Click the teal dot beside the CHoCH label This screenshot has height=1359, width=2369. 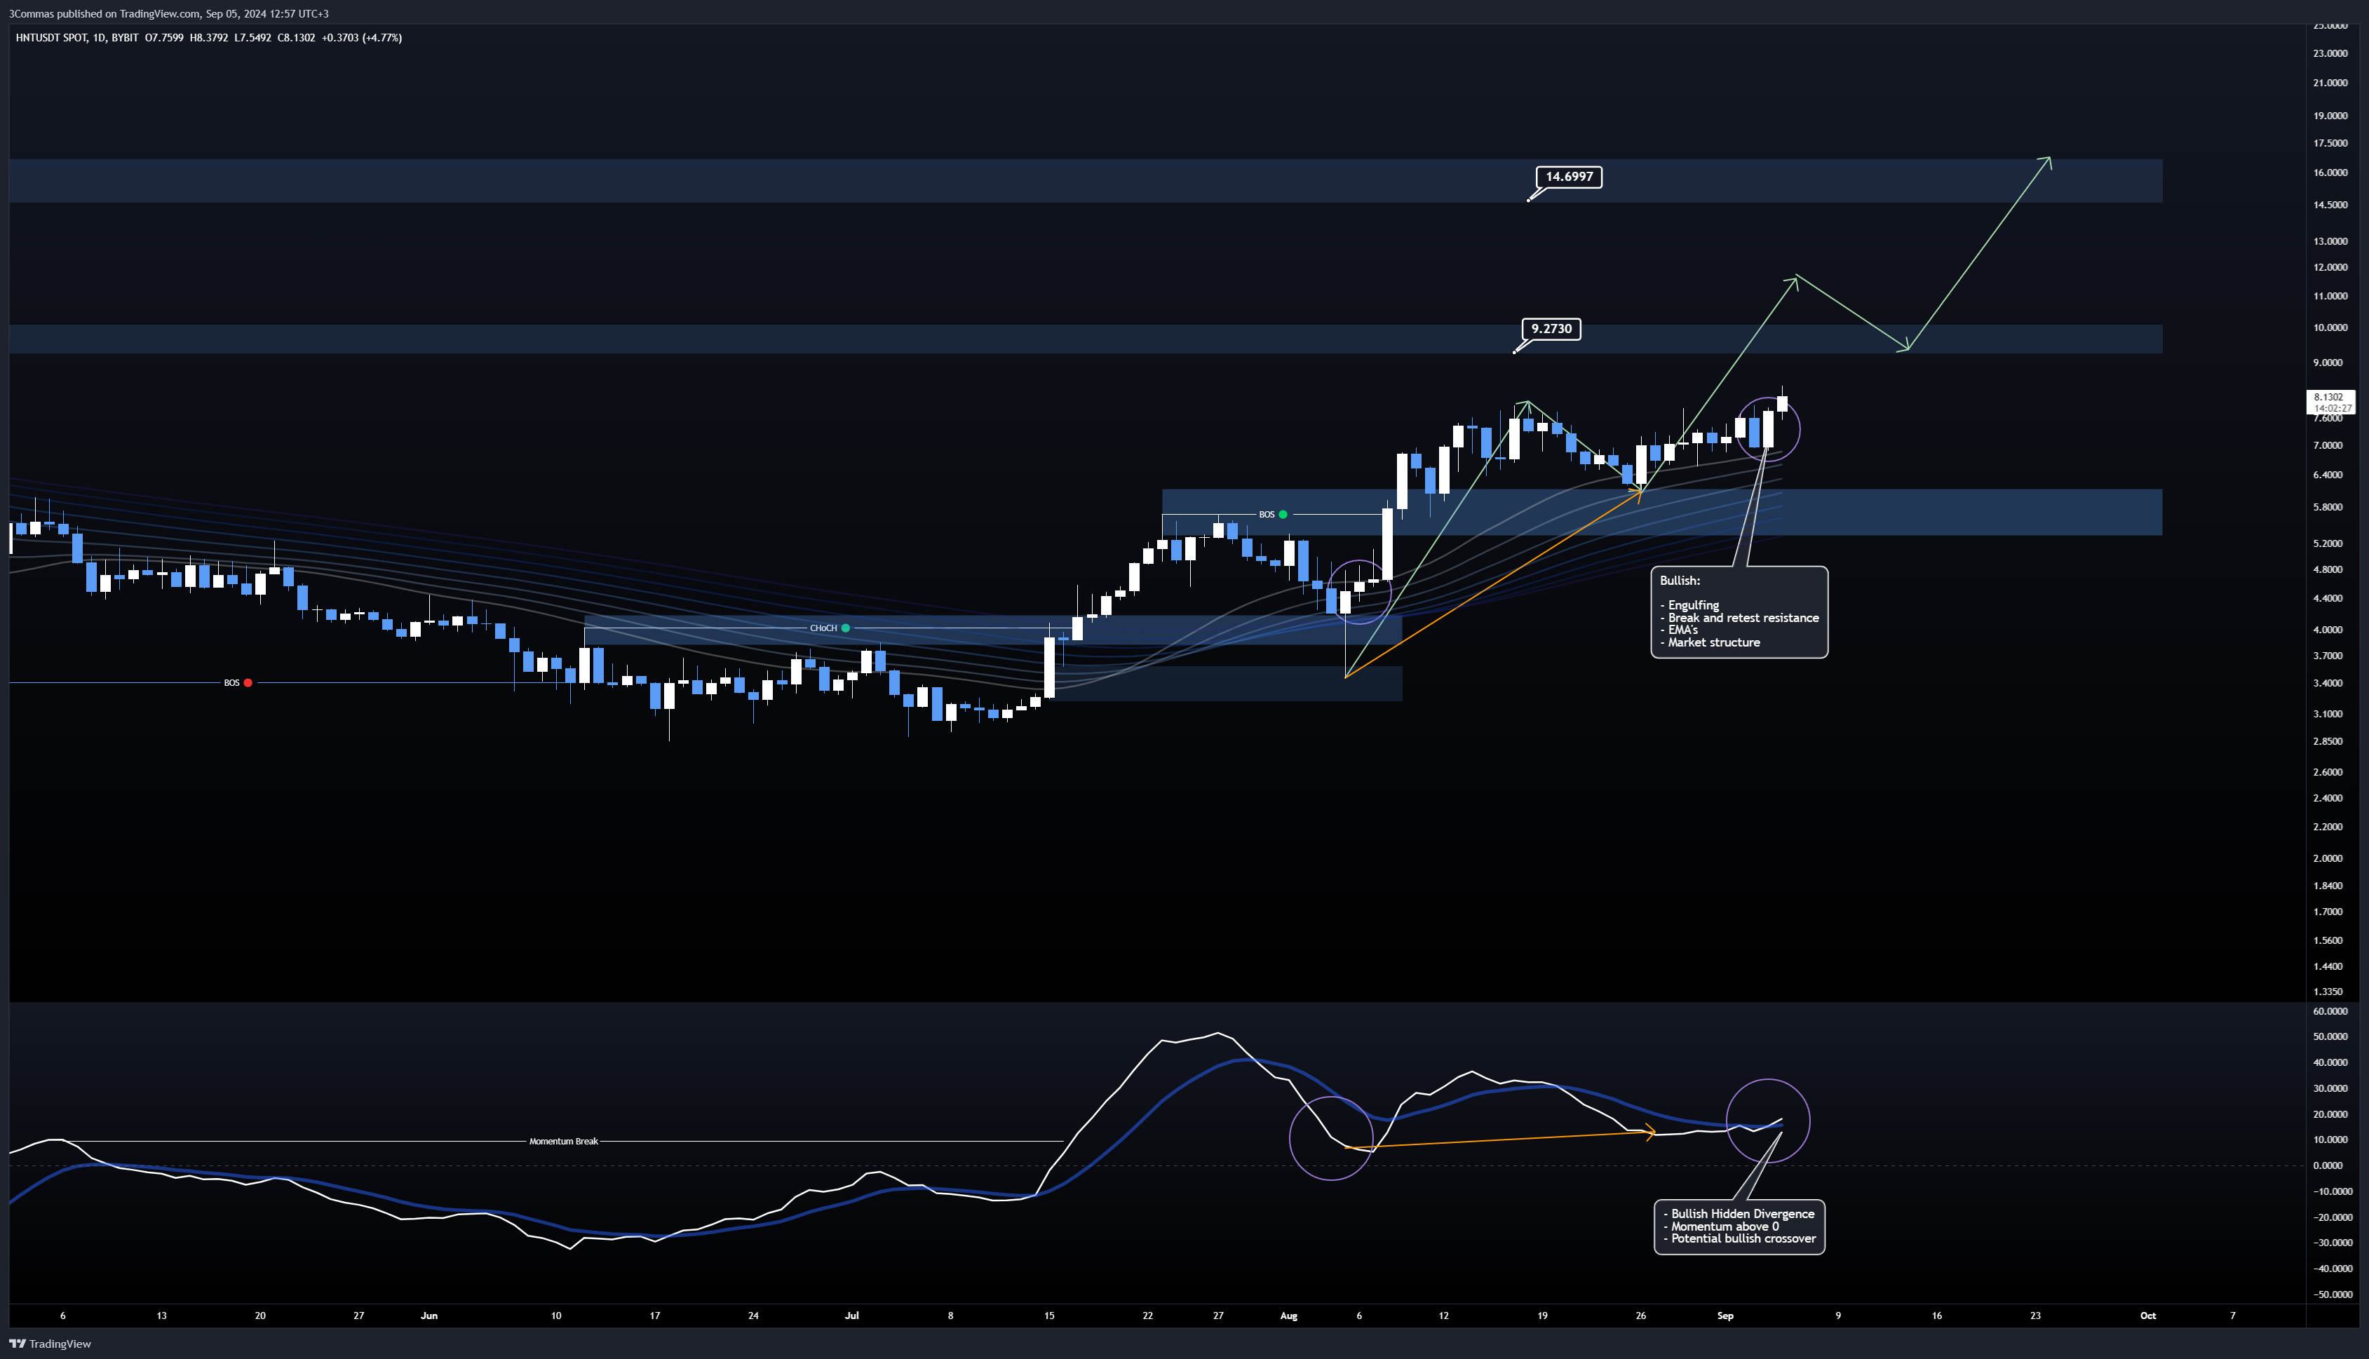[x=846, y=628]
